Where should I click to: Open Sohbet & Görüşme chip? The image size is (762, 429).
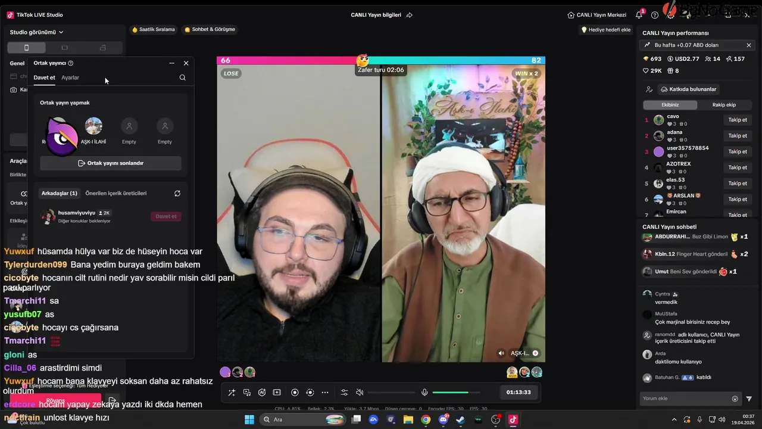coord(210,29)
